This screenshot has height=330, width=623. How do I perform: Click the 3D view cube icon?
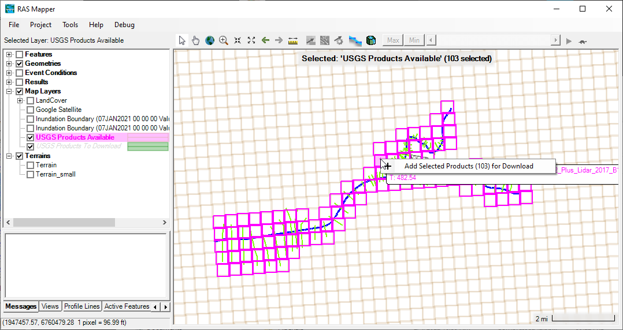[371, 40]
